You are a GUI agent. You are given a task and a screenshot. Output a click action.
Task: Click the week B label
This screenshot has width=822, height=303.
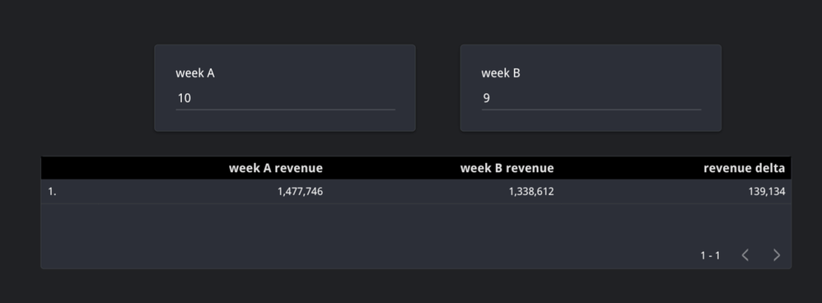pos(501,73)
